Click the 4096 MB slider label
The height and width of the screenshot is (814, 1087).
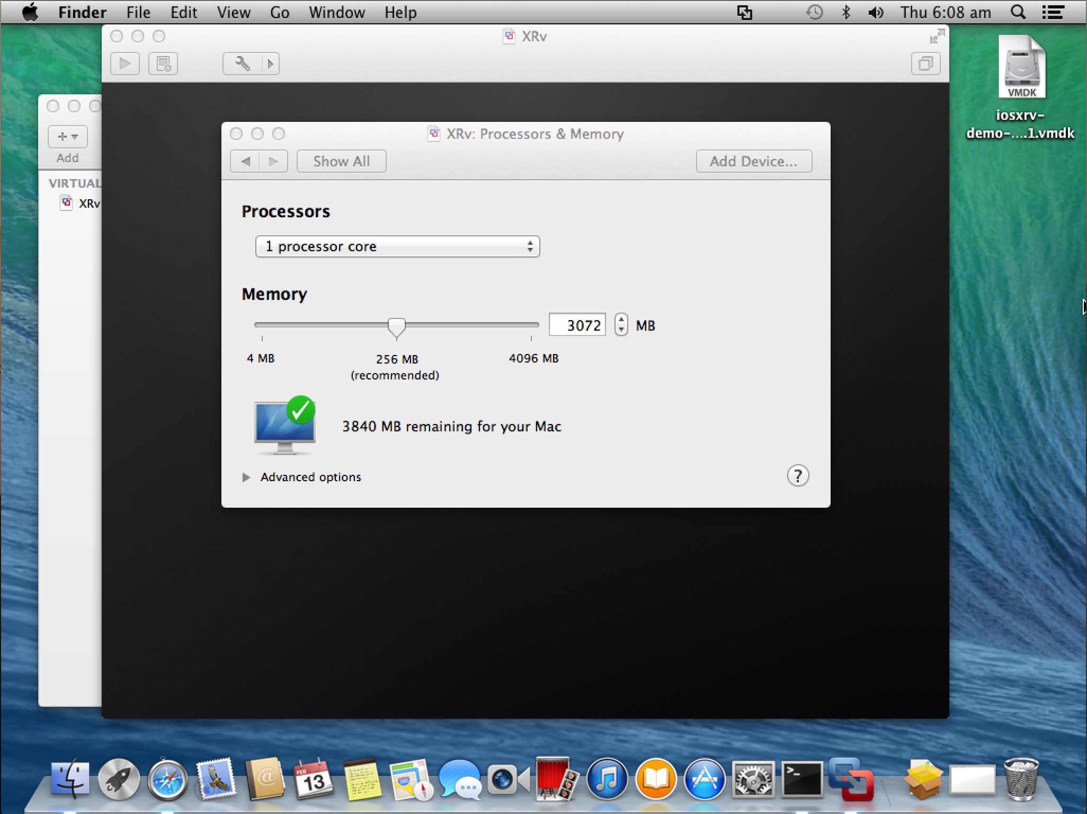pos(533,359)
